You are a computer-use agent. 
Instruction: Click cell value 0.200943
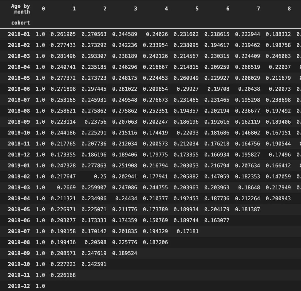[x=278, y=199]
